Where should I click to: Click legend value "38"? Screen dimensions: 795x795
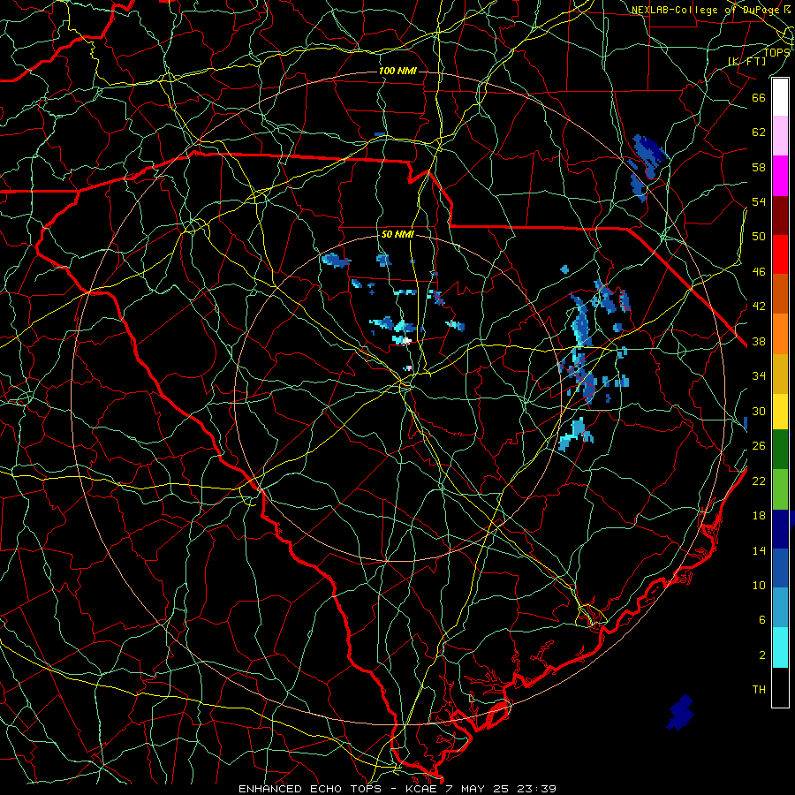pyautogui.click(x=759, y=341)
